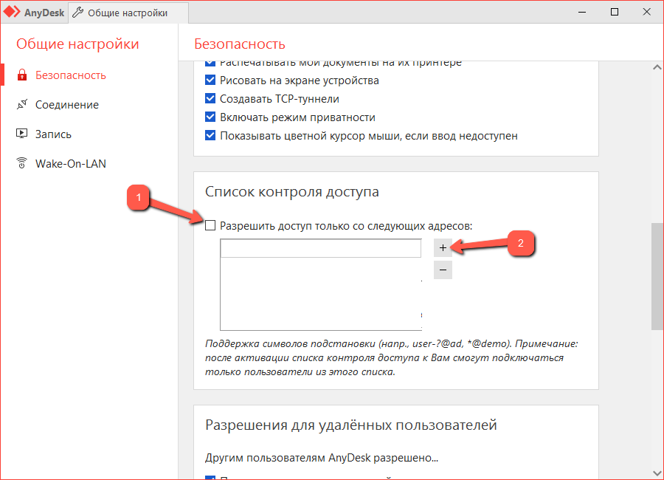Click the Wake-On-LAN signal icon
Image resolution: width=664 pixels, height=480 pixels.
[21, 162]
